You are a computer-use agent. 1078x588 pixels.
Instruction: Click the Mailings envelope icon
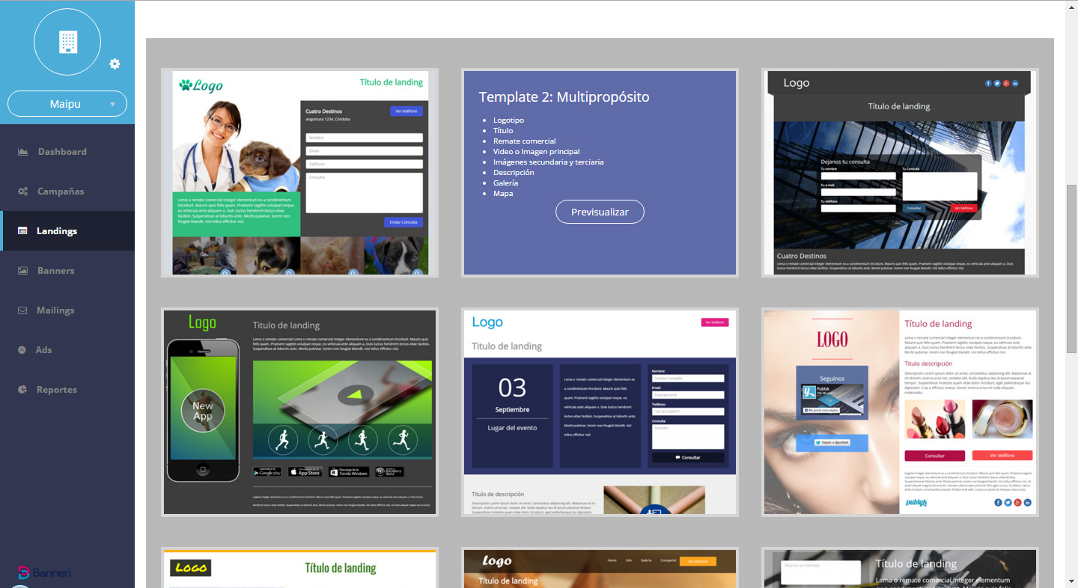click(22, 310)
